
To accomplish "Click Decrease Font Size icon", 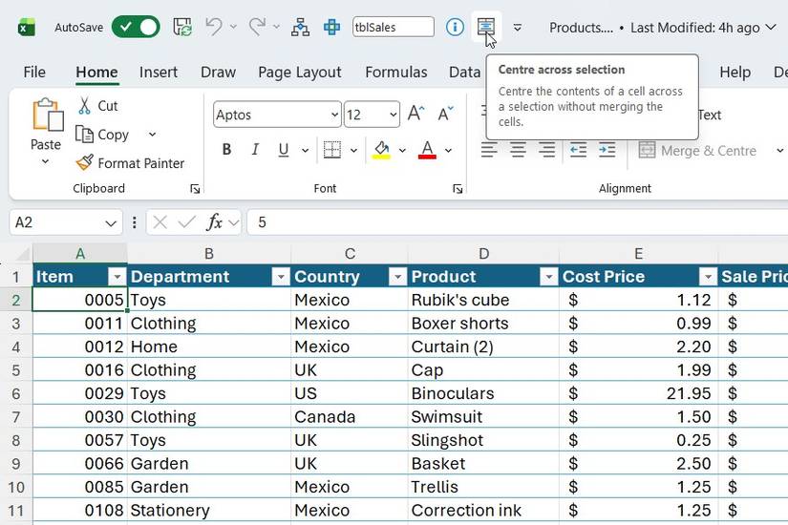I will click(445, 114).
